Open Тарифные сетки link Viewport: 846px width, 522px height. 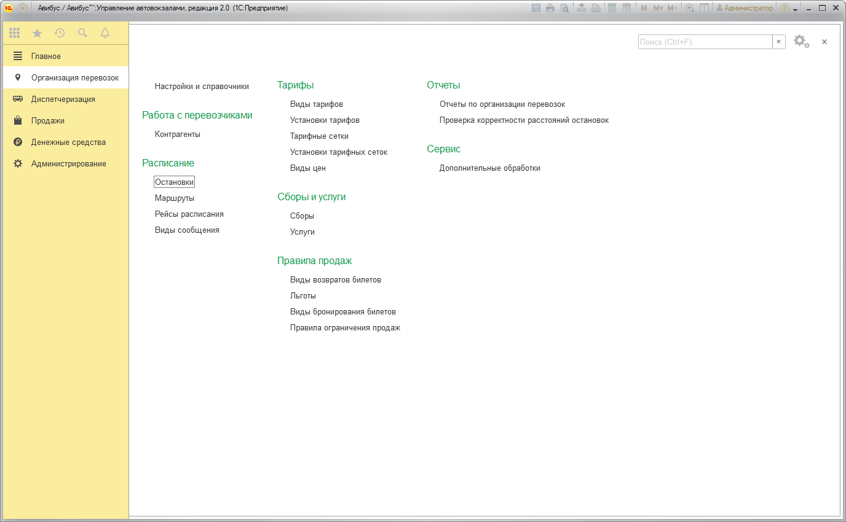[x=319, y=136]
